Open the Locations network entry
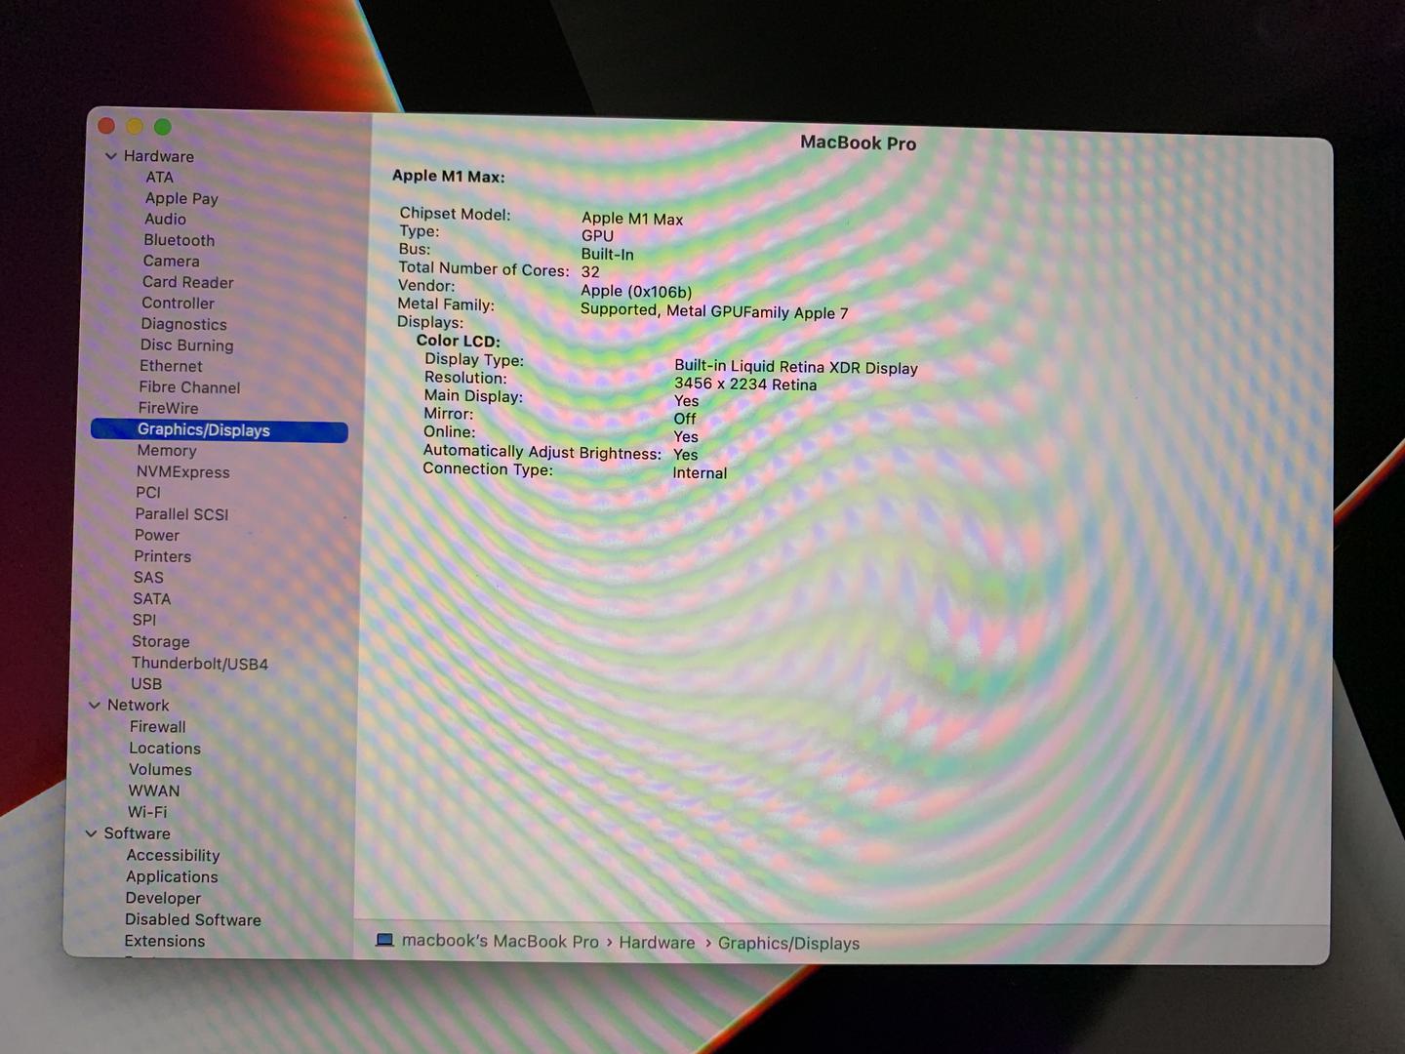Image resolution: width=1405 pixels, height=1054 pixels. pos(165,749)
